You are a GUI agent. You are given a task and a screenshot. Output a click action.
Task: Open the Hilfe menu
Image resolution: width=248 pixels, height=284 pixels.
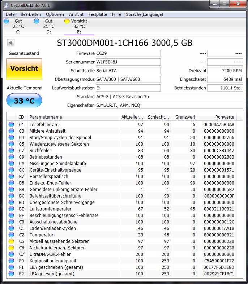(116, 14)
